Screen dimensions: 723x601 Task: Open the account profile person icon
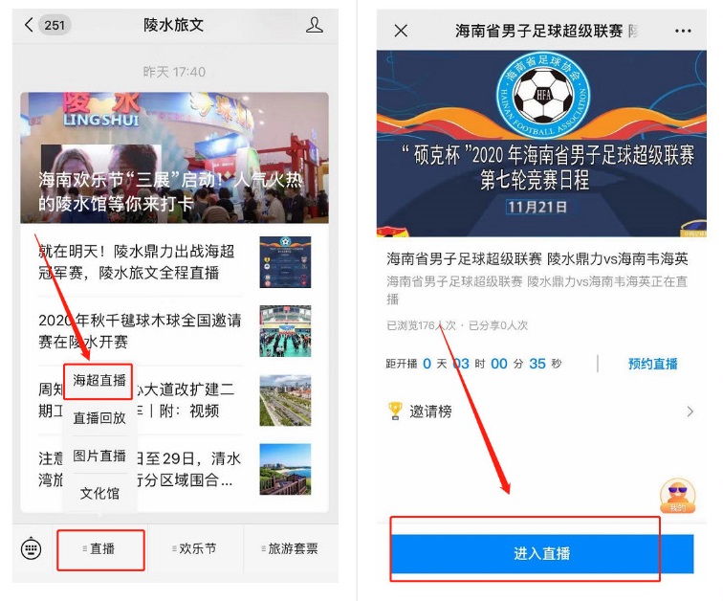(x=314, y=25)
